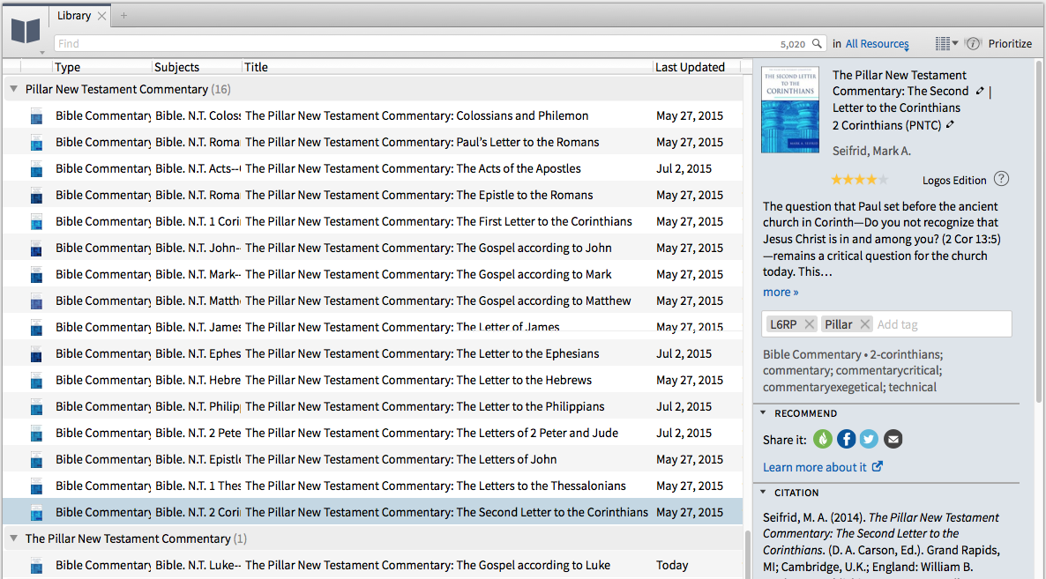Collapse the RECOMMEND section

pyautogui.click(x=764, y=413)
